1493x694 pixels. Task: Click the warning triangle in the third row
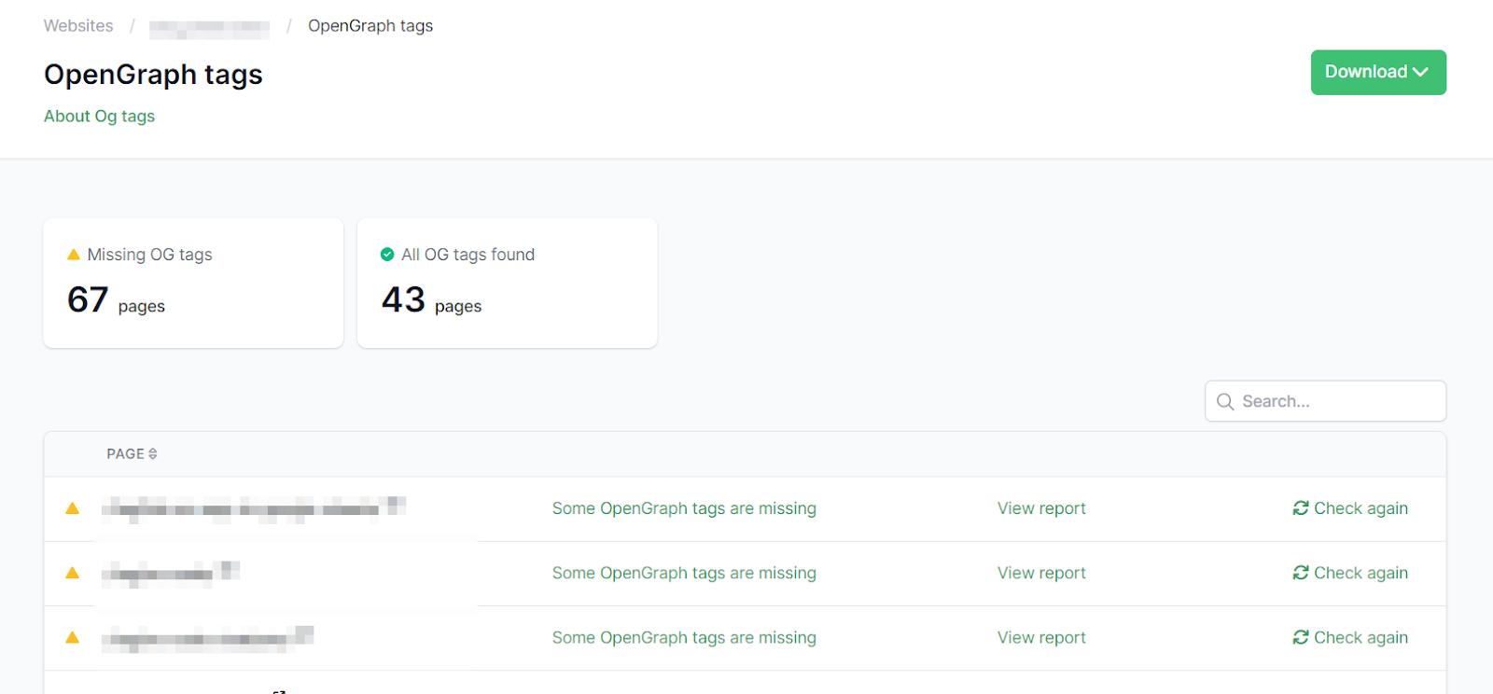click(73, 638)
